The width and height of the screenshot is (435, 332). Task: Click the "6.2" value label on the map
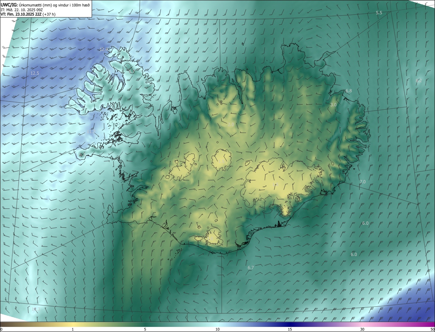pos(419,80)
